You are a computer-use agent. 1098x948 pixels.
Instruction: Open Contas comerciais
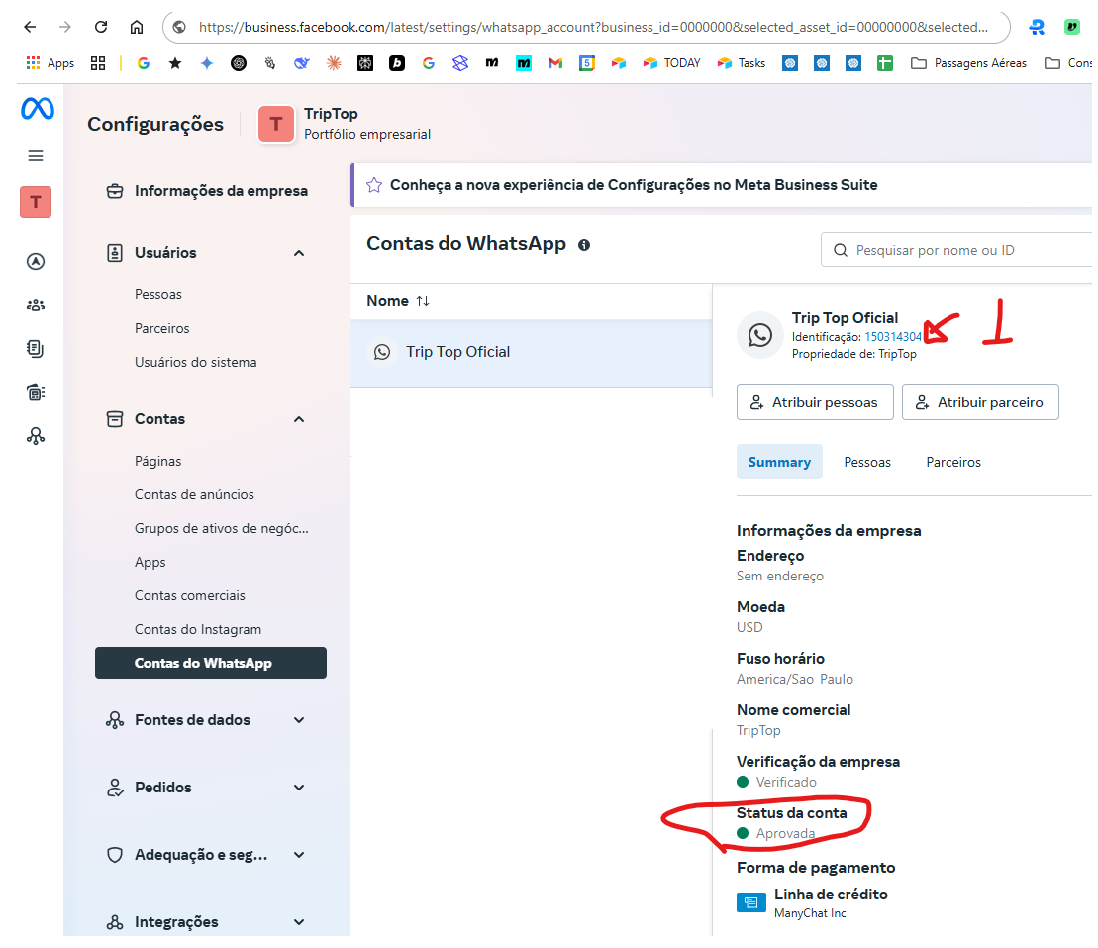190,595
